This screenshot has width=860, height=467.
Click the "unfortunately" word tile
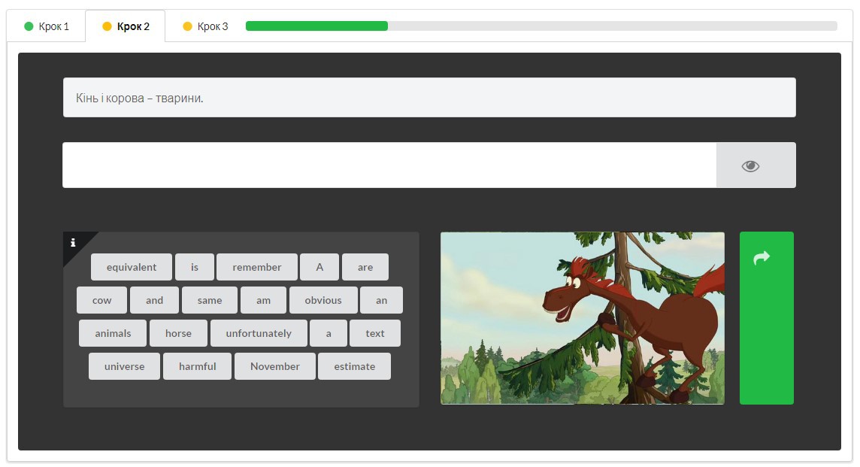point(259,333)
